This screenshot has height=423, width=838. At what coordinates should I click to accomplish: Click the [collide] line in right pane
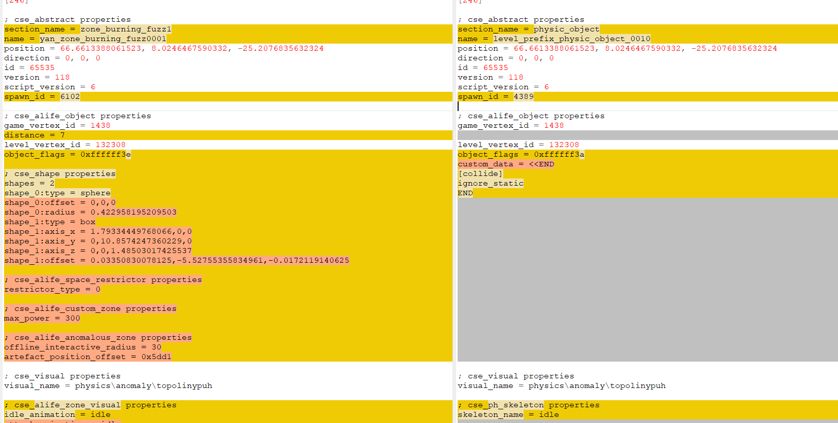point(480,173)
